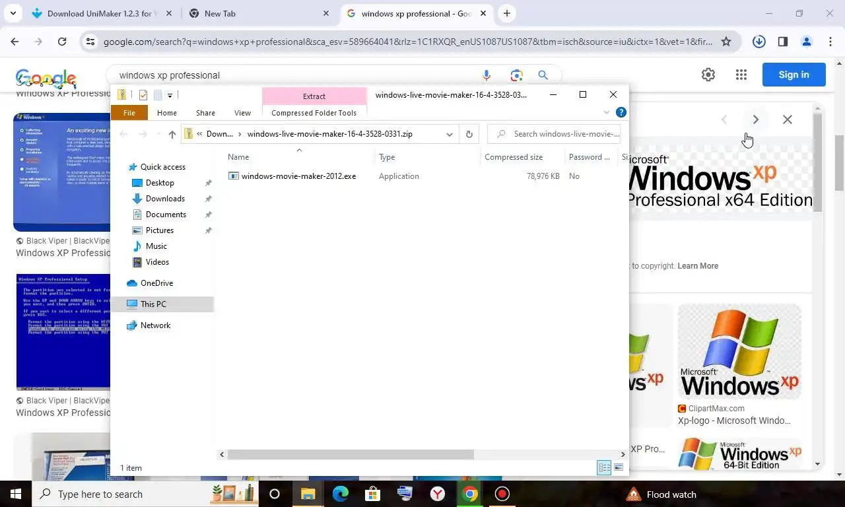Open the Customize Quick Access Toolbar dropdown
The height and width of the screenshot is (507, 845).
pyautogui.click(x=170, y=96)
